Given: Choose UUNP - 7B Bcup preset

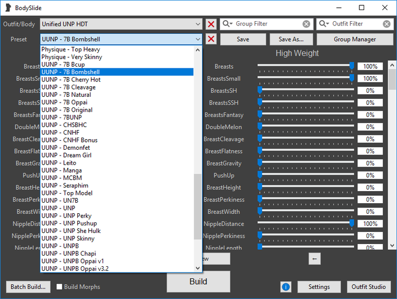Looking at the screenshot, I should pos(117,65).
